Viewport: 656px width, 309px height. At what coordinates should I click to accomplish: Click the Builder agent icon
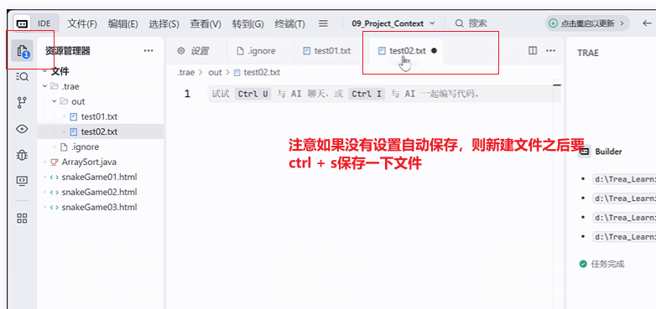pyautogui.click(x=585, y=152)
